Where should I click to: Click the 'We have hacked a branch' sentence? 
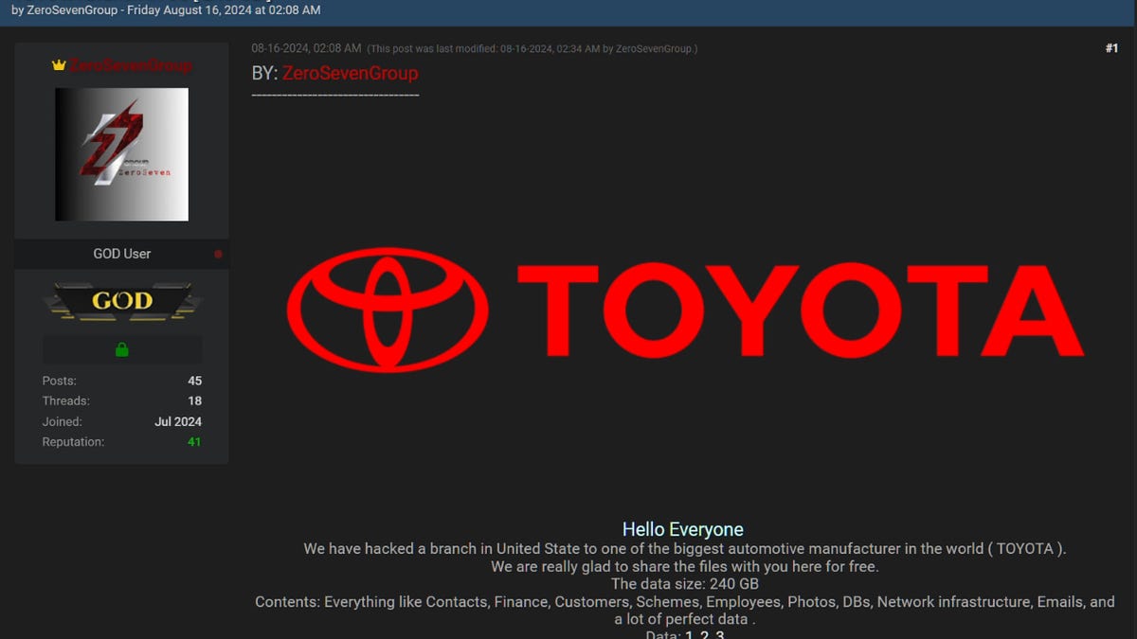click(685, 549)
